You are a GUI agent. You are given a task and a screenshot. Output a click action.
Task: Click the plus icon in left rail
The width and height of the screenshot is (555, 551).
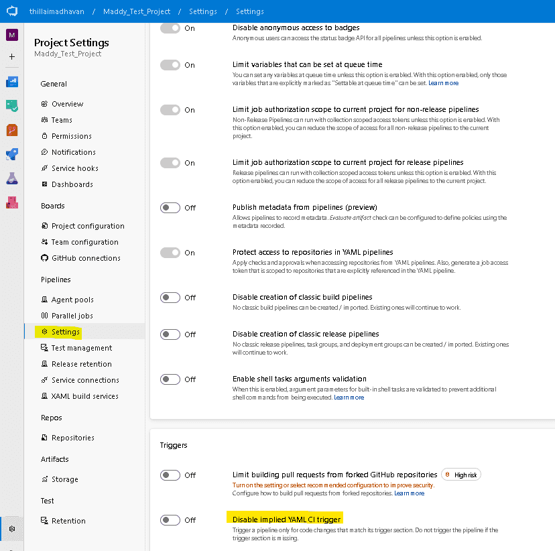point(12,56)
